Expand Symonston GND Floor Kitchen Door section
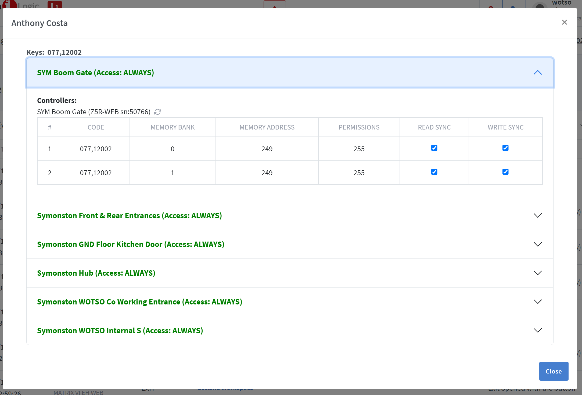This screenshot has width=582, height=395. coord(131,244)
